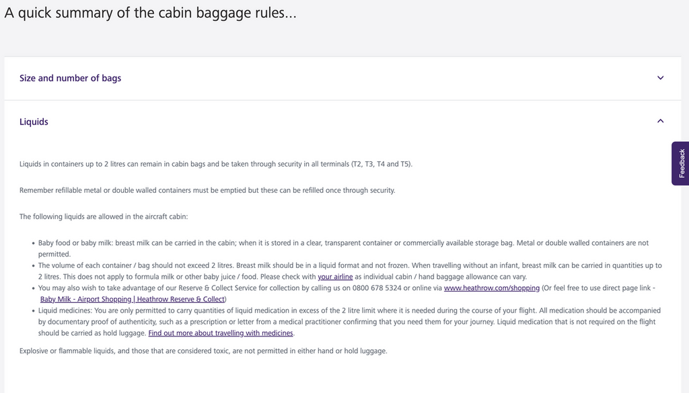Click the Liquids accordion heading
This screenshot has width=689, height=393.
pos(34,122)
